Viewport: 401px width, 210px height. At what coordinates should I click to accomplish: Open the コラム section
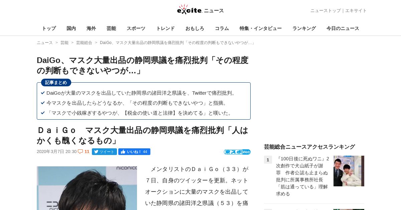click(x=222, y=28)
